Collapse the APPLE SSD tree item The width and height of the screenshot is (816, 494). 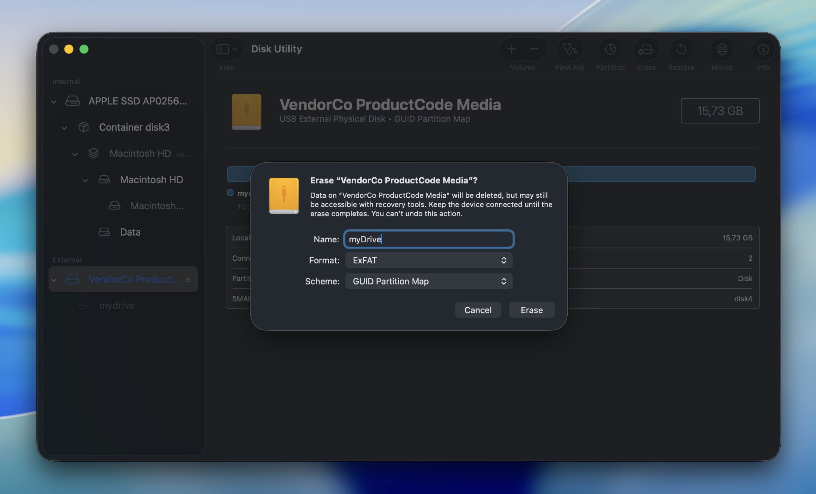54,102
